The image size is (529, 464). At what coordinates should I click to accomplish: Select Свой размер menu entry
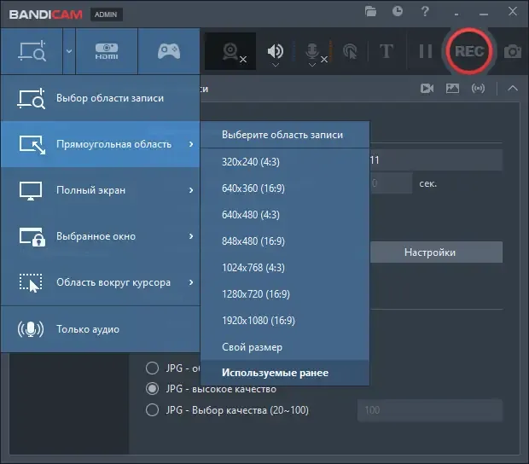tap(252, 347)
